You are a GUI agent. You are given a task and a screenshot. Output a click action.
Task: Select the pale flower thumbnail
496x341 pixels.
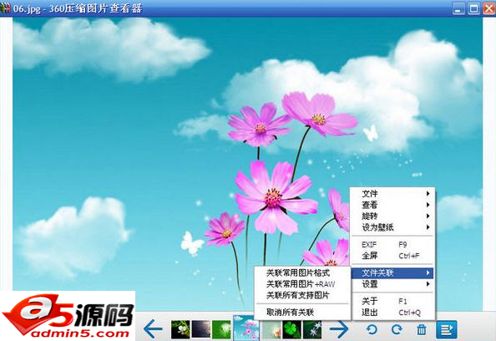pyautogui.click(x=271, y=329)
